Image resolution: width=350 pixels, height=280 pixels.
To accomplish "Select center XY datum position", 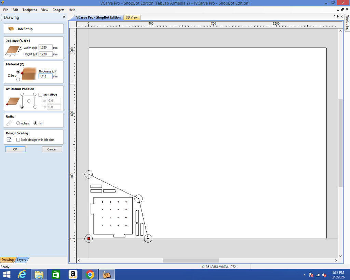I will click(x=29, y=101).
